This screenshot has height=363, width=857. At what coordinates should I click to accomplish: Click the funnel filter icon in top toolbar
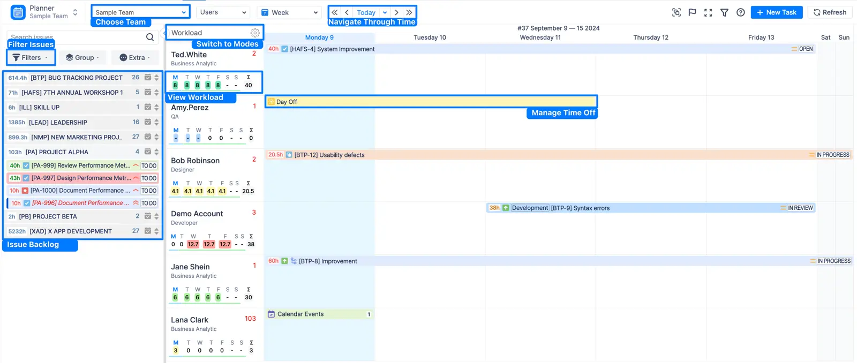[724, 12]
